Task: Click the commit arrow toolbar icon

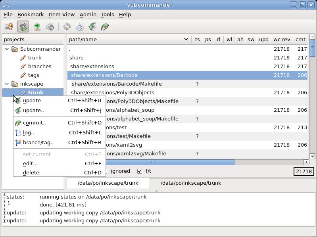Action: pyautogui.click(x=105, y=27)
